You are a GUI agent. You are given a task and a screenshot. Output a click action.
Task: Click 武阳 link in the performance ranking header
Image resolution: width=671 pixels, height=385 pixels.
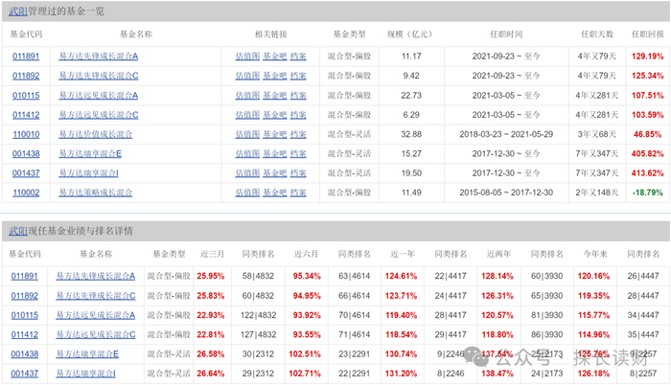pos(18,231)
